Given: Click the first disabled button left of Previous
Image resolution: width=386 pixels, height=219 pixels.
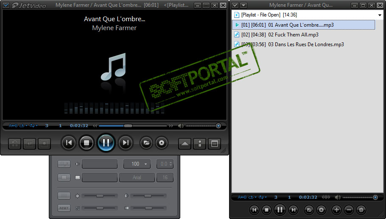Looking at the screenshot, I should [x=14, y=144].
